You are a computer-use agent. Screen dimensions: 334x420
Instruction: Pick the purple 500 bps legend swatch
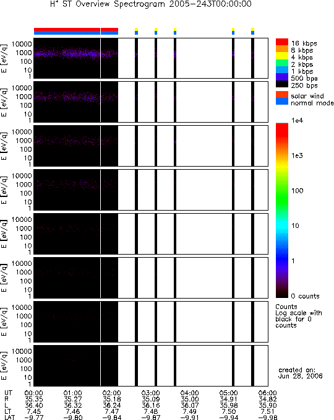coord(282,77)
